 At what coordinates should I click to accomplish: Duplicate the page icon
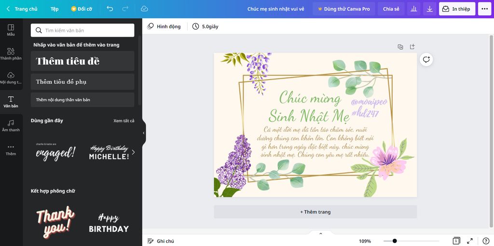point(400,47)
